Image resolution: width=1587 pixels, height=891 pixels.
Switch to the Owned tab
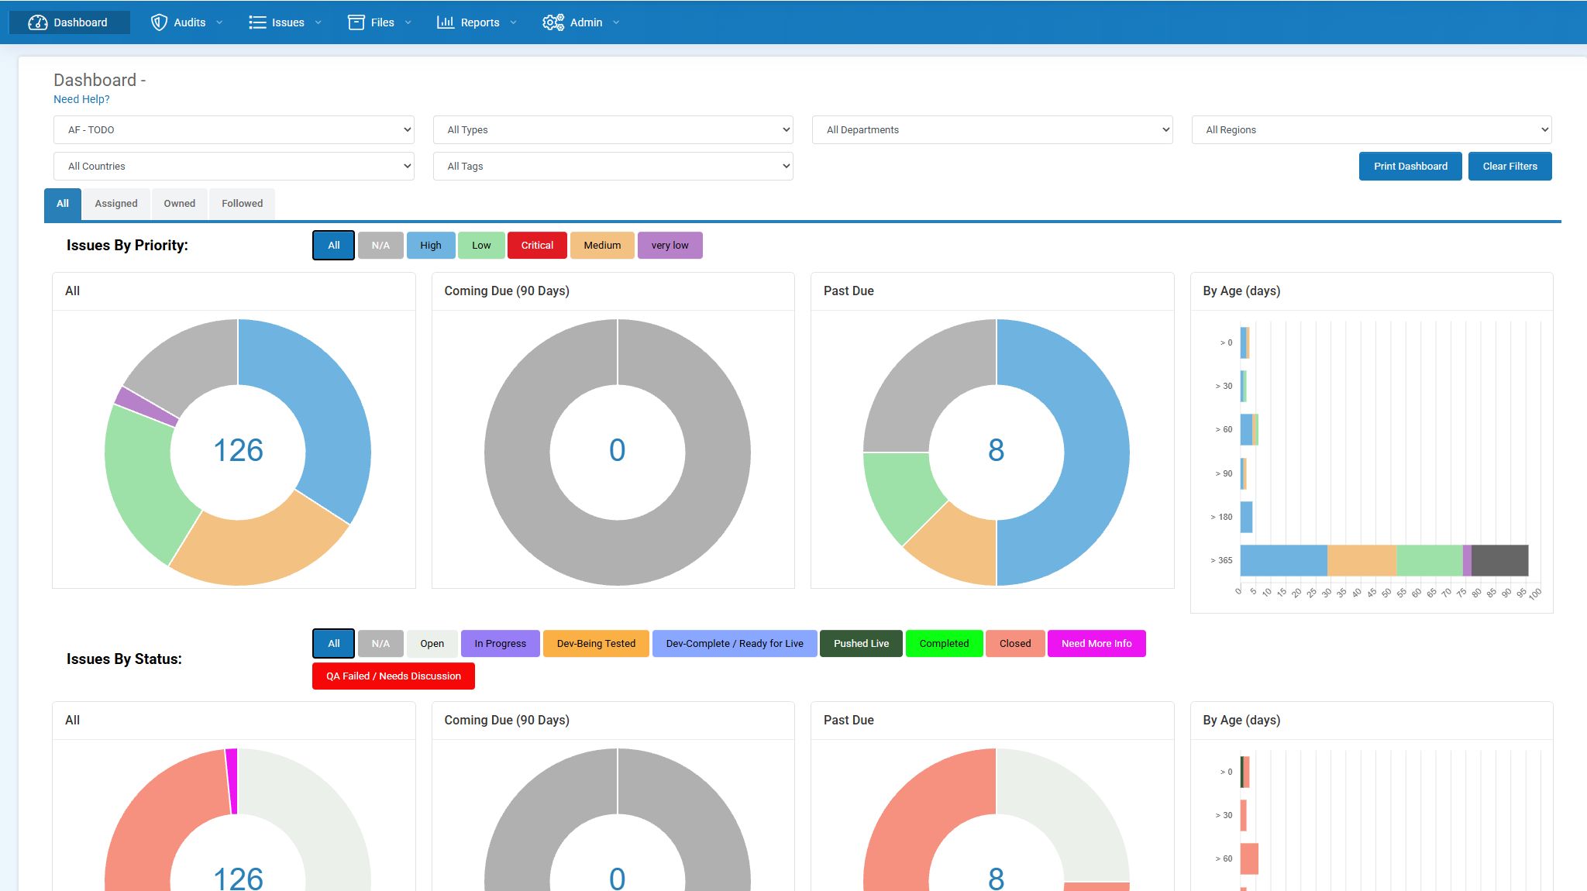click(x=180, y=204)
